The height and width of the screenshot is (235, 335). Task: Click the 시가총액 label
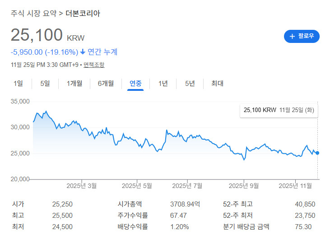[130, 204]
